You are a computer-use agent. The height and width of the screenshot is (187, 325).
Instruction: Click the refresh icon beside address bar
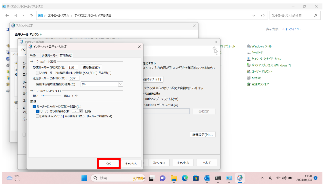[x=262, y=16]
